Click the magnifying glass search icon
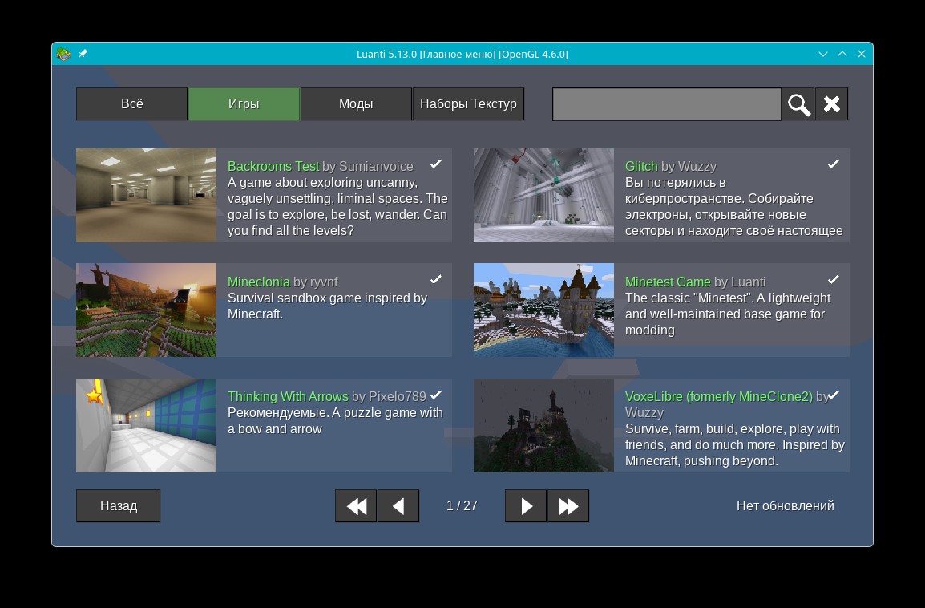 [x=798, y=104]
